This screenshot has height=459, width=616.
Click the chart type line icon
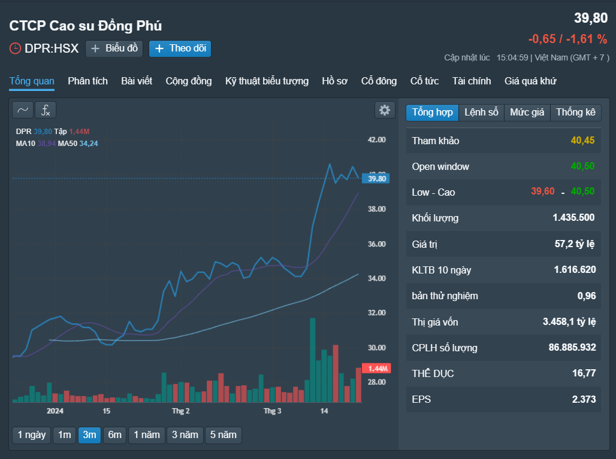tap(23, 110)
